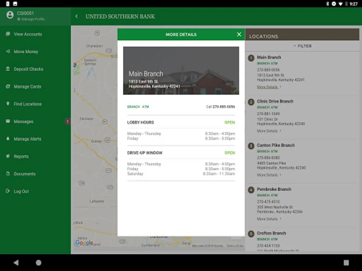Close the More Details dialog
Viewport: 362px width, 271px height.
coord(239,34)
